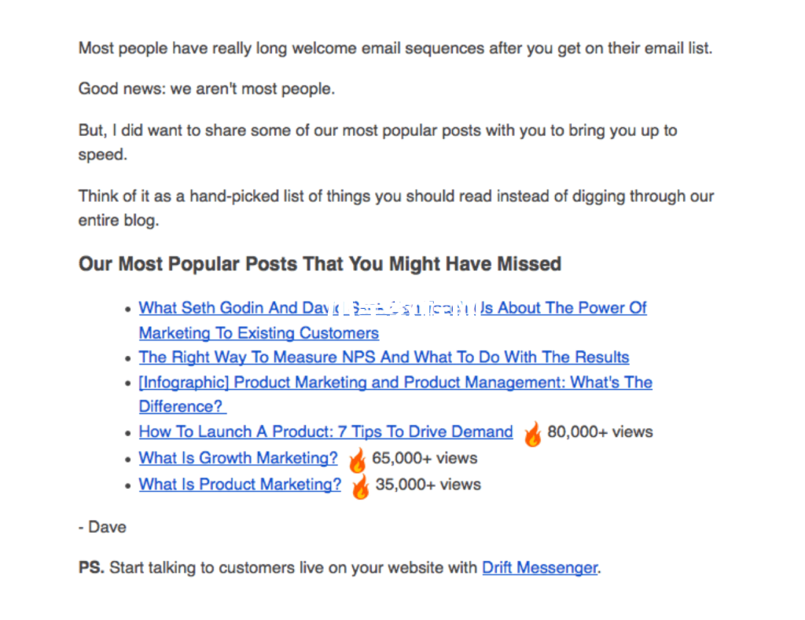
Task: Open How To Launch A Product link
Action: click(325, 431)
